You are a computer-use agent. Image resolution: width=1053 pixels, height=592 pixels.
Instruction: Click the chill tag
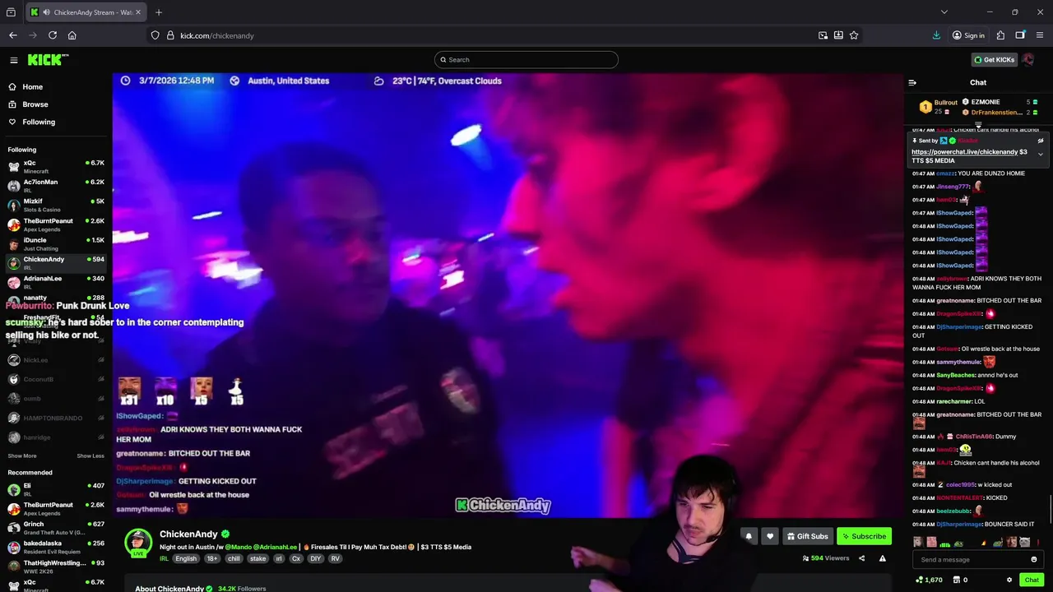pyautogui.click(x=234, y=558)
